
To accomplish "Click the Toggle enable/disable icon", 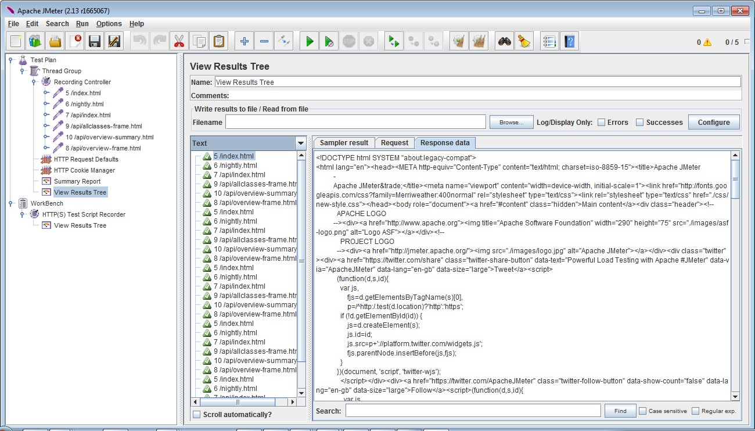I will point(284,41).
